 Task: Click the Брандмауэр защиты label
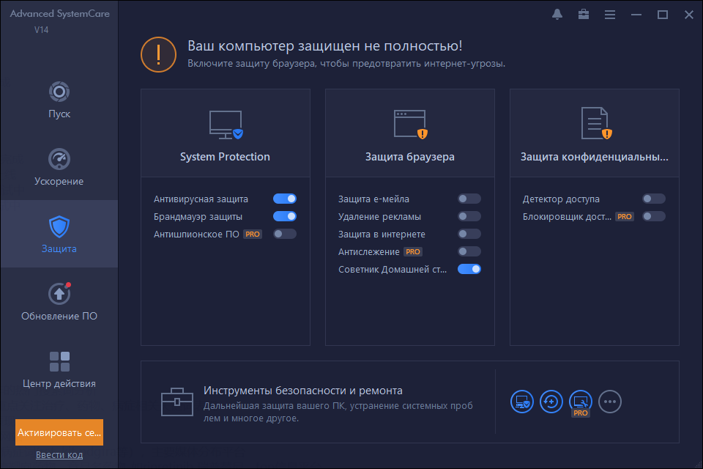click(x=198, y=216)
